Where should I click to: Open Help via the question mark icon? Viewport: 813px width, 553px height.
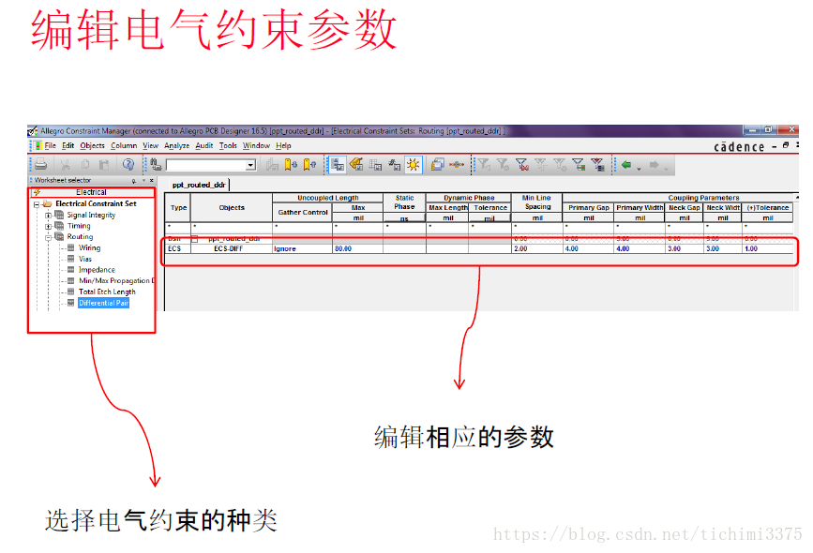point(128,165)
